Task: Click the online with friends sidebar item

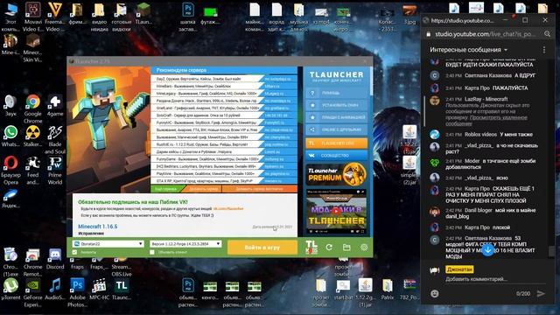Action: click(x=336, y=129)
